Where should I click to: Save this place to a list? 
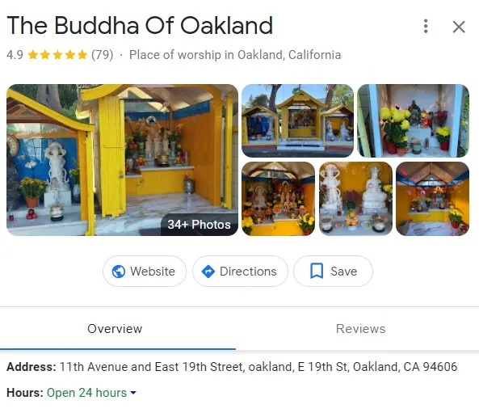333,271
